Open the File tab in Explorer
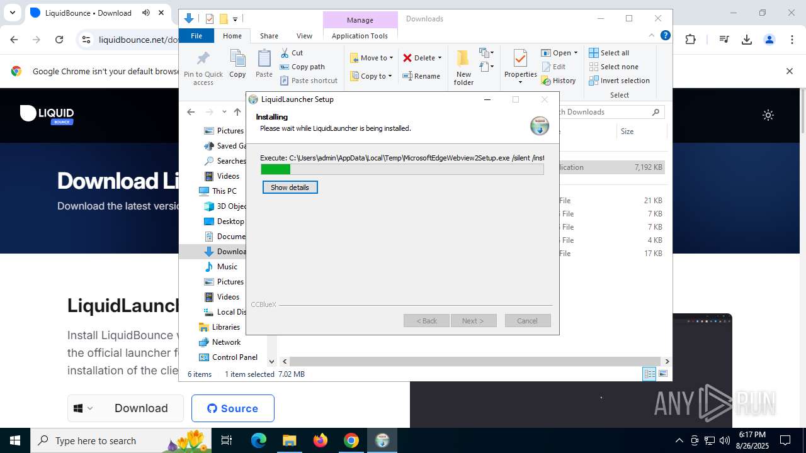806x453 pixels. coord(196,36)
